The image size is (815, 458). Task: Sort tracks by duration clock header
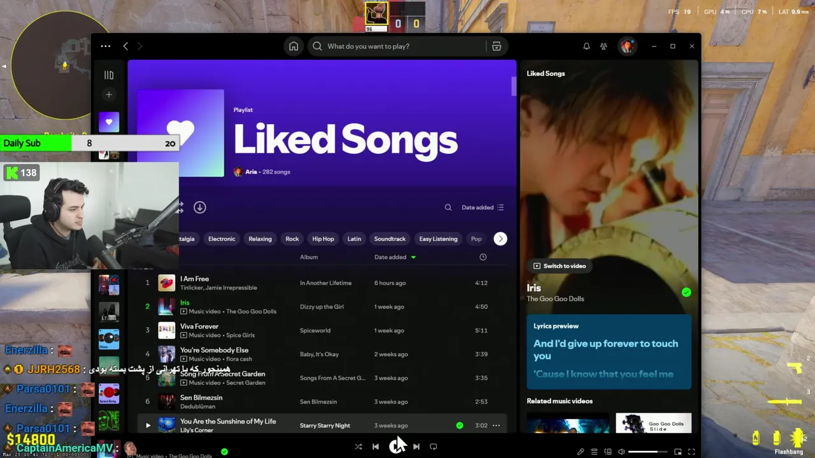[483, 257]
